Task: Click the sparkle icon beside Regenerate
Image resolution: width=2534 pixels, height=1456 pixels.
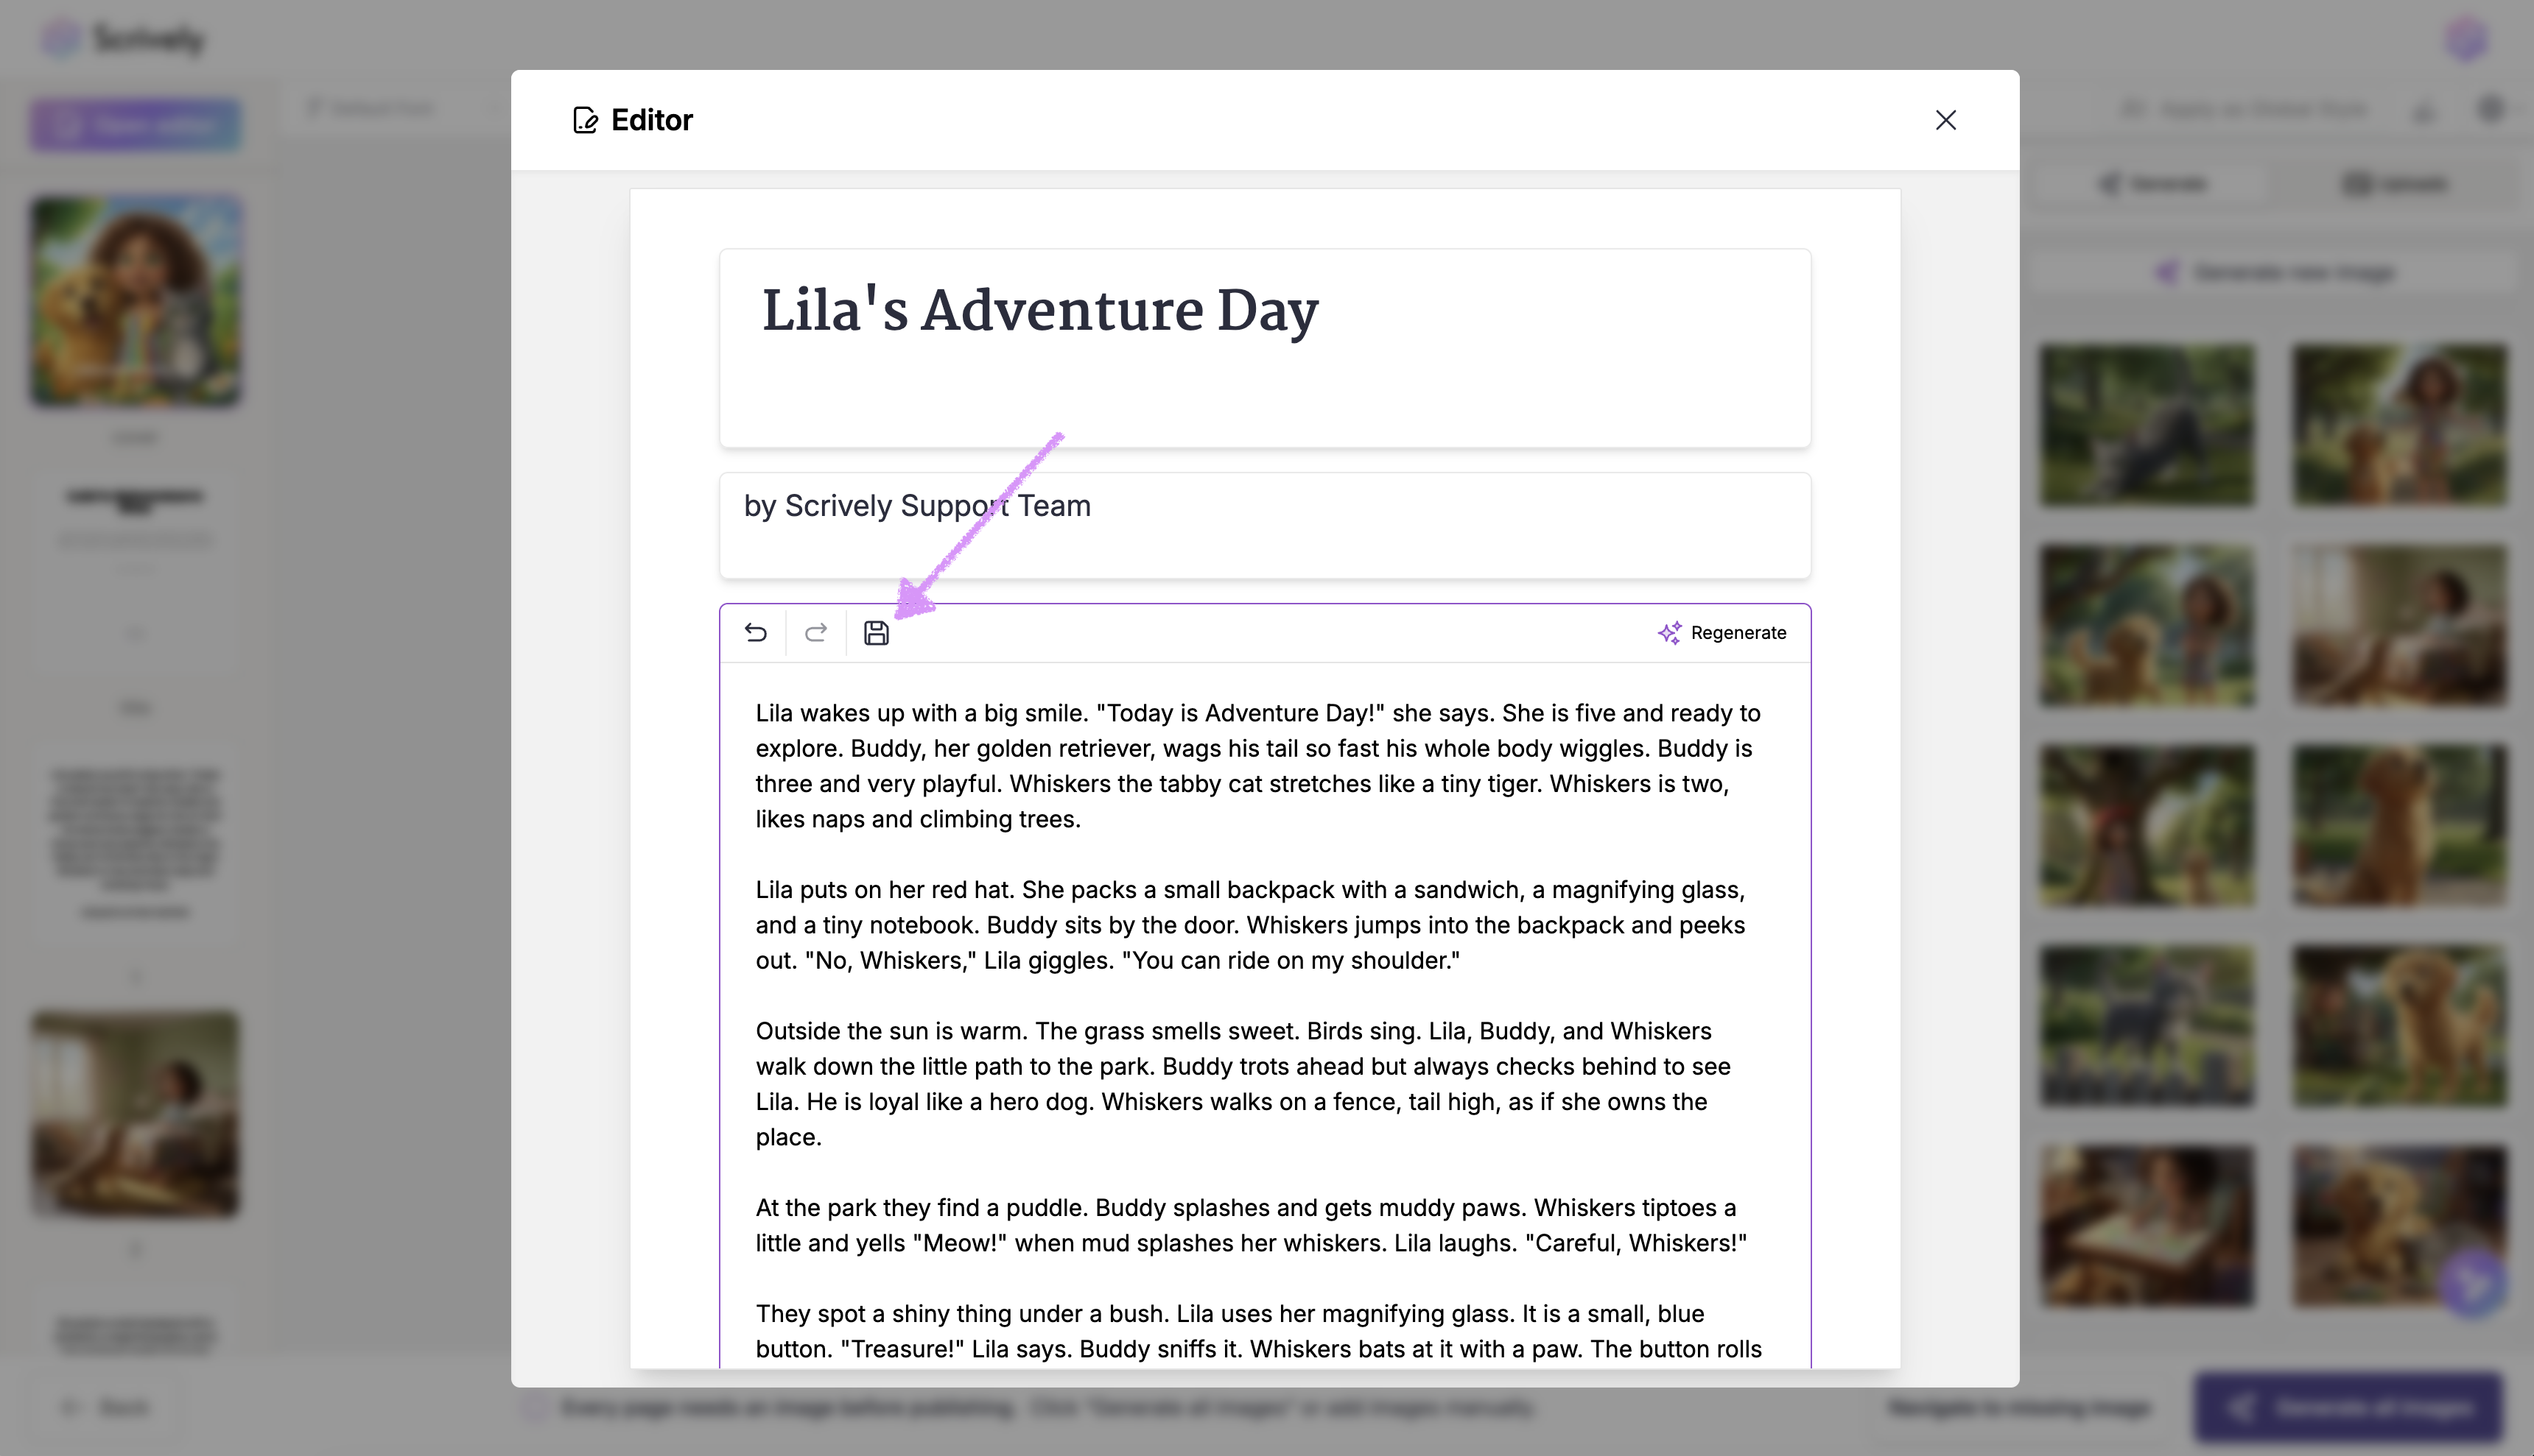Action: point(1668,633)
